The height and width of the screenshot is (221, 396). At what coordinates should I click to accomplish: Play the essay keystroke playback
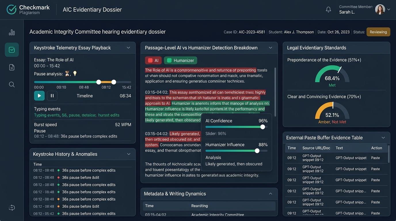coord(39,96)
